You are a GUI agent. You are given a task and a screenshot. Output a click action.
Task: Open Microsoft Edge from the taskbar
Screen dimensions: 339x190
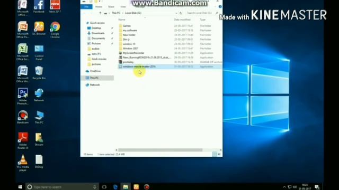(115, 187)
